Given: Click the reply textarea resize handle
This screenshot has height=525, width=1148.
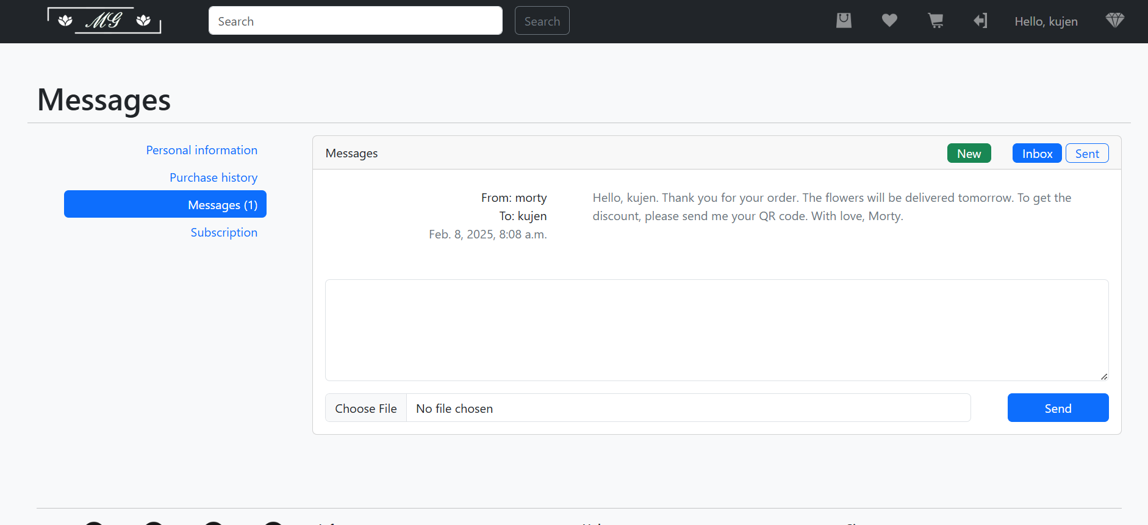Looking at the screenshot, I should pos(1104,376).
